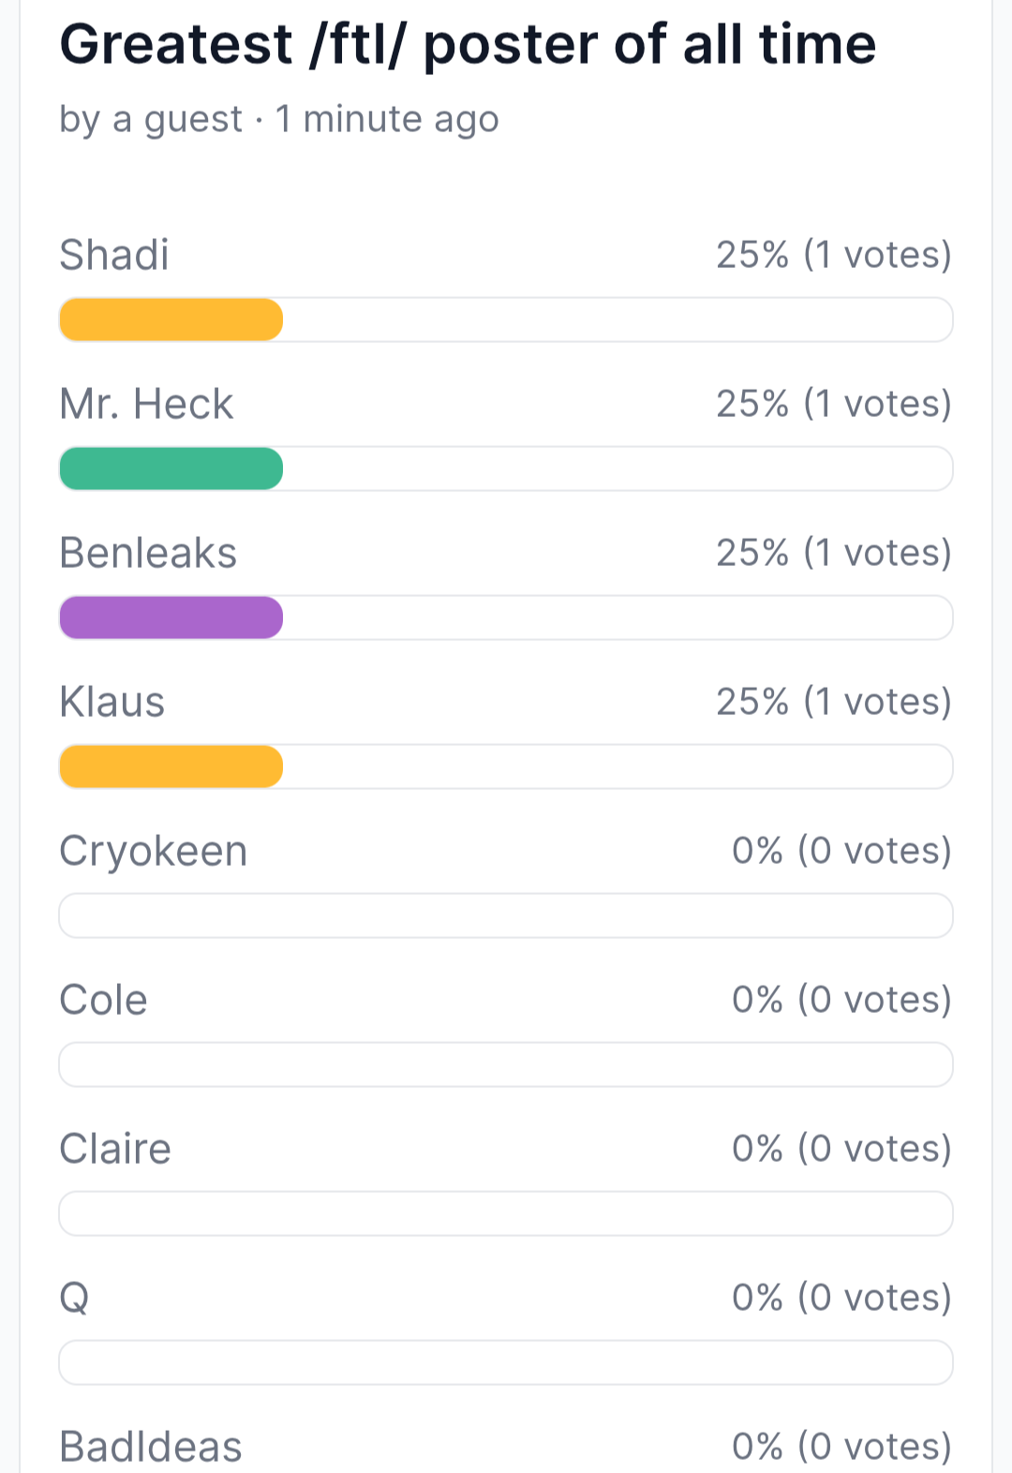Viewport: 1012px width, 1473px height.
Task: Select the Cole option label
Action: pos(103,1000)
